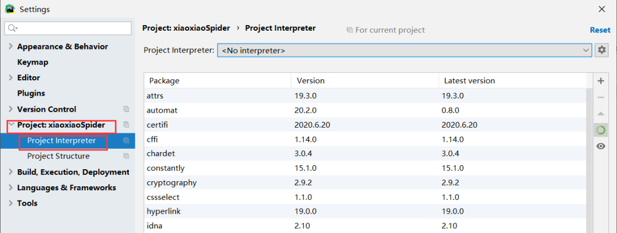The height and width of the screenshot is (233, 617).
Task: Select the cryptography package row
Action: click(x=366, y=183)
